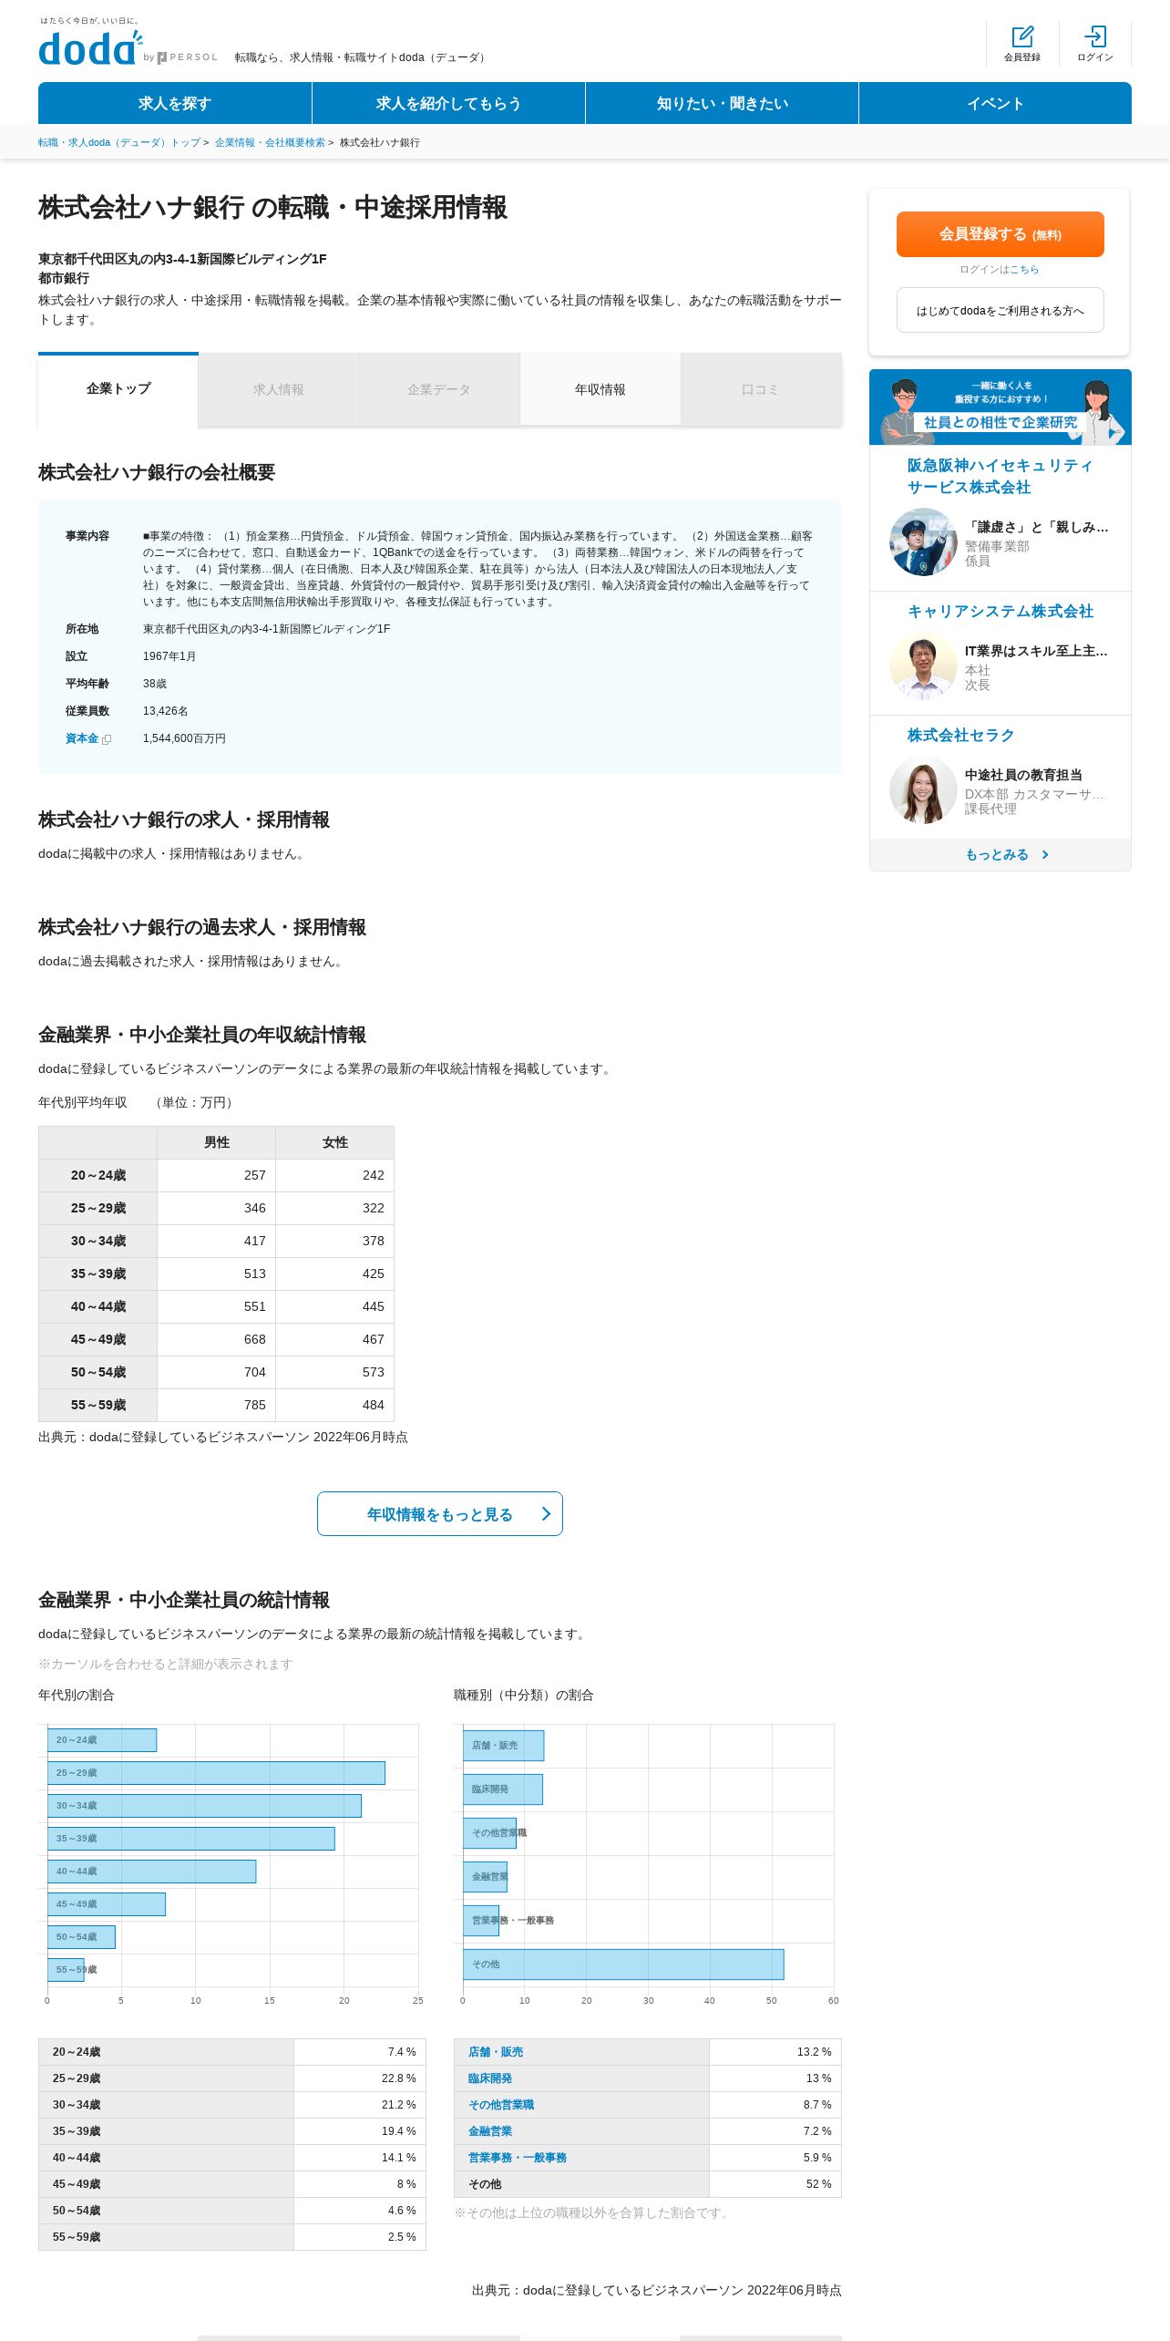Follow the ログインはこちら link
This screenshot has width=1170, height=2341.
(1024, 269)
